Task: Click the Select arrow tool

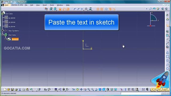Action: click(168, 26)
